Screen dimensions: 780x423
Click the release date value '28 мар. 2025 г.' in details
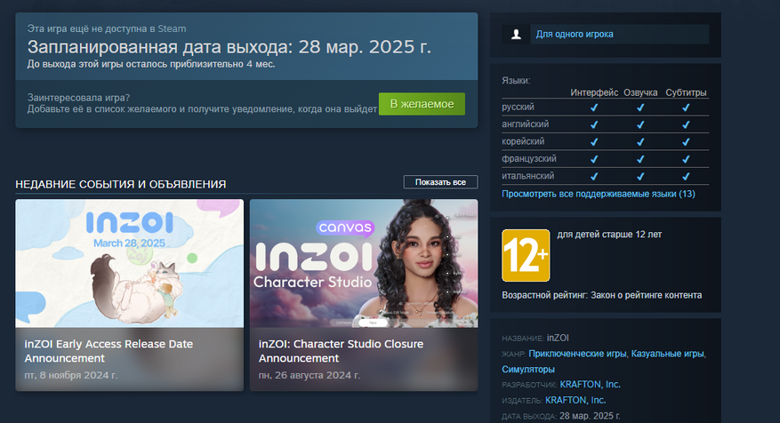[590, 416]
